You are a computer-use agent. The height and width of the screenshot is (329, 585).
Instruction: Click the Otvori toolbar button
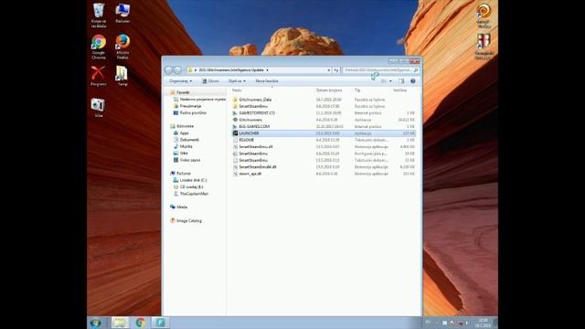click(211, 81)
